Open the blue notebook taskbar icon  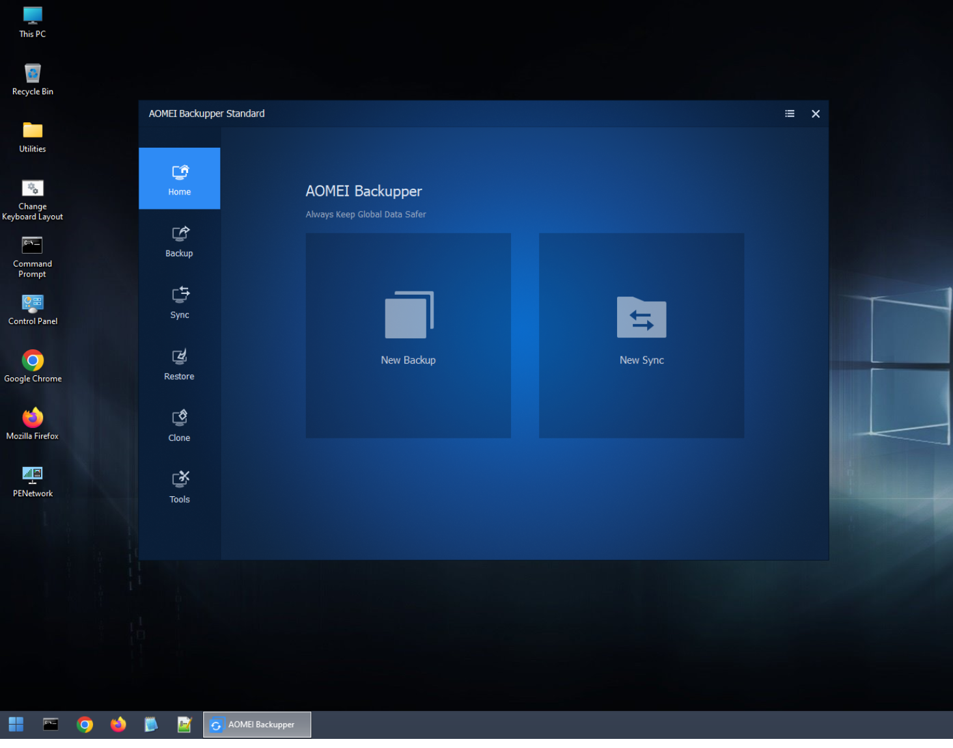151,725
